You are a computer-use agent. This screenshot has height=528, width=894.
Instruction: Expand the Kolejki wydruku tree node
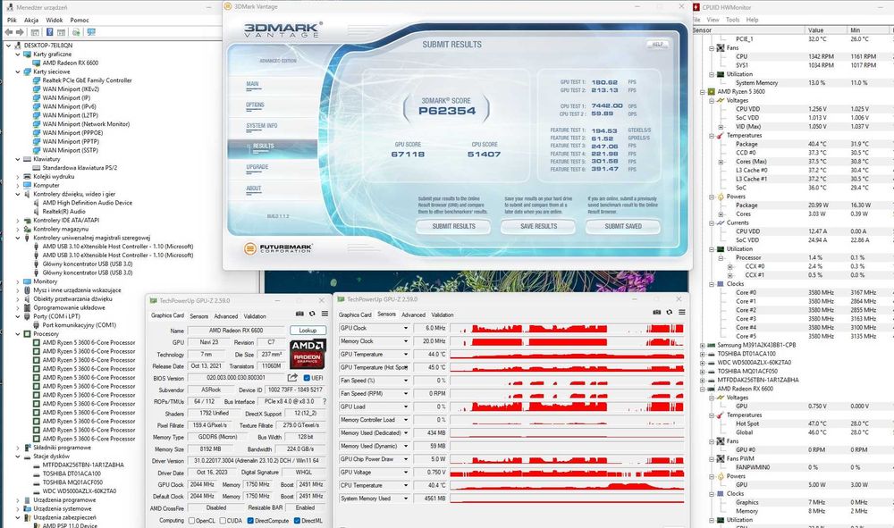[18, 177]
